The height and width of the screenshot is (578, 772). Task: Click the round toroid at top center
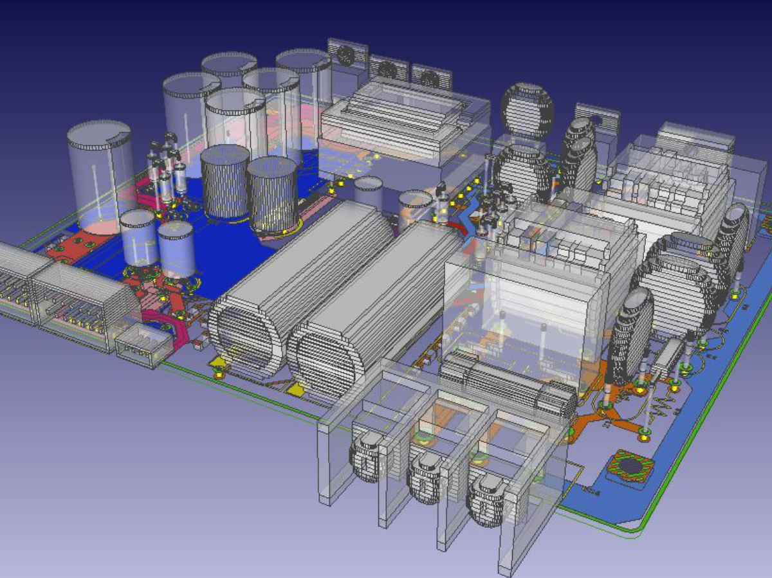click(527, 111)
